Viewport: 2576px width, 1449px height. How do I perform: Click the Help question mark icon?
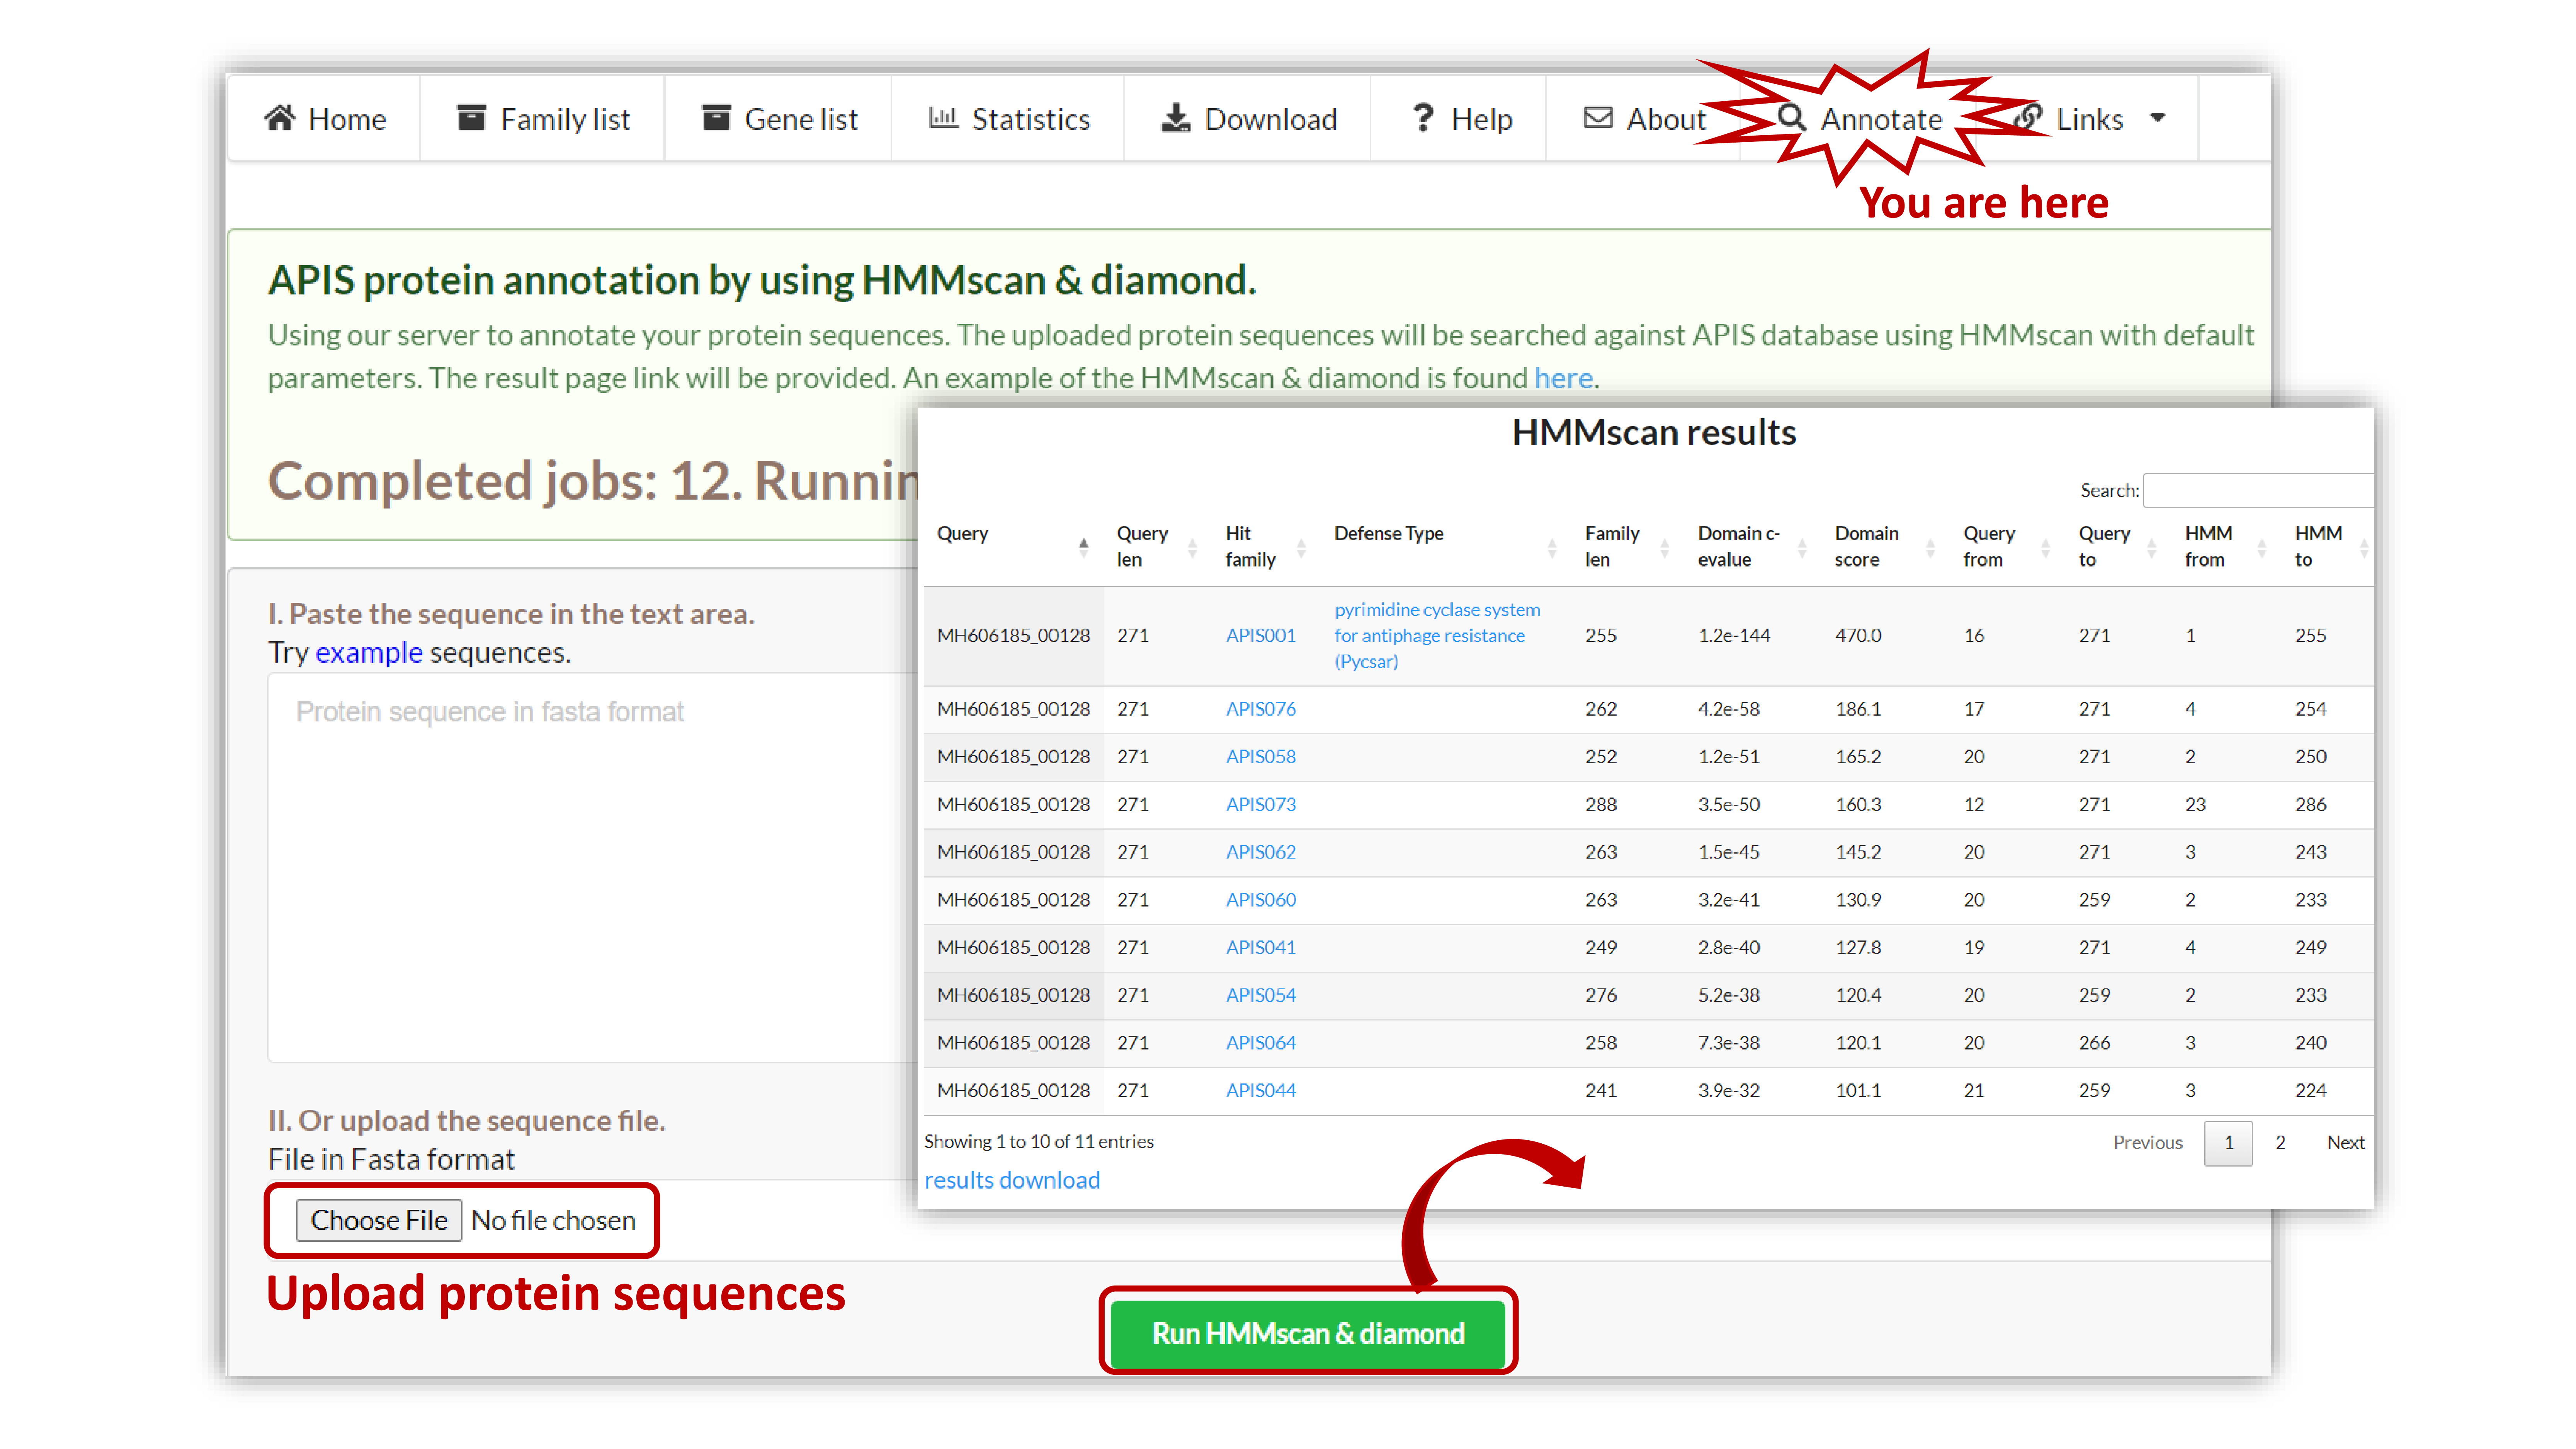point(1423,118)
